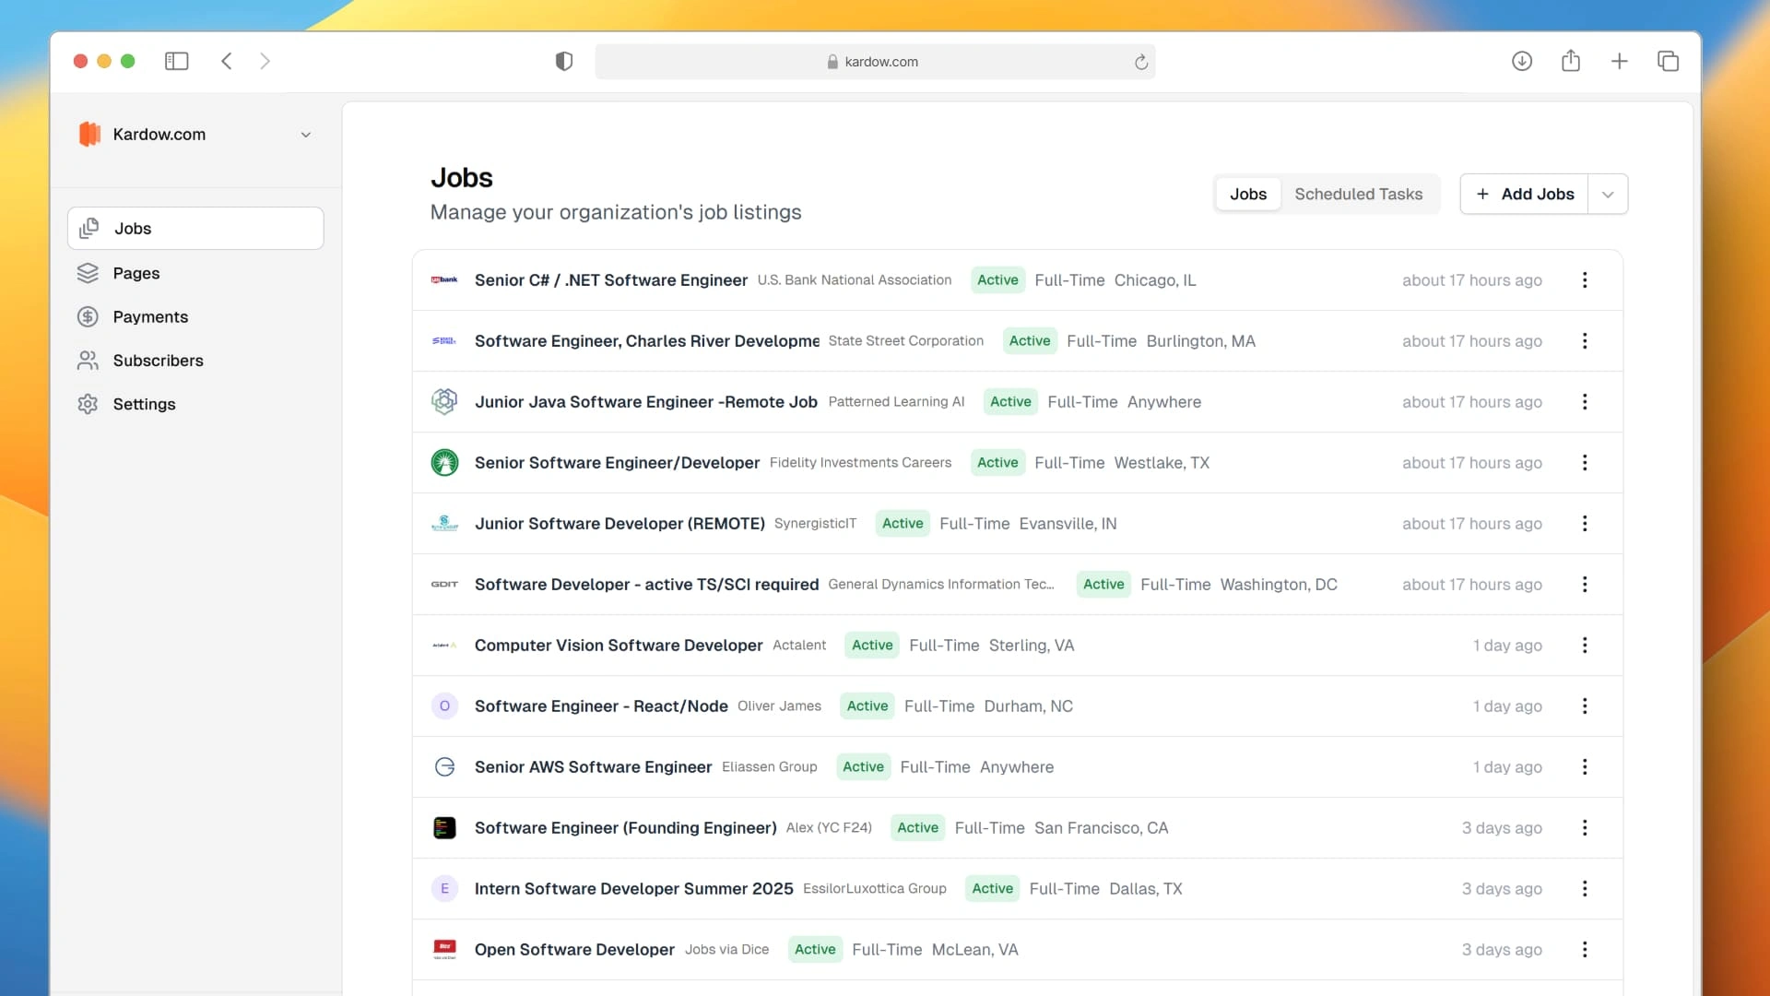Click the share icon in browser toolbar
The image size is (1770, 996).
(x=1571, y=61)
